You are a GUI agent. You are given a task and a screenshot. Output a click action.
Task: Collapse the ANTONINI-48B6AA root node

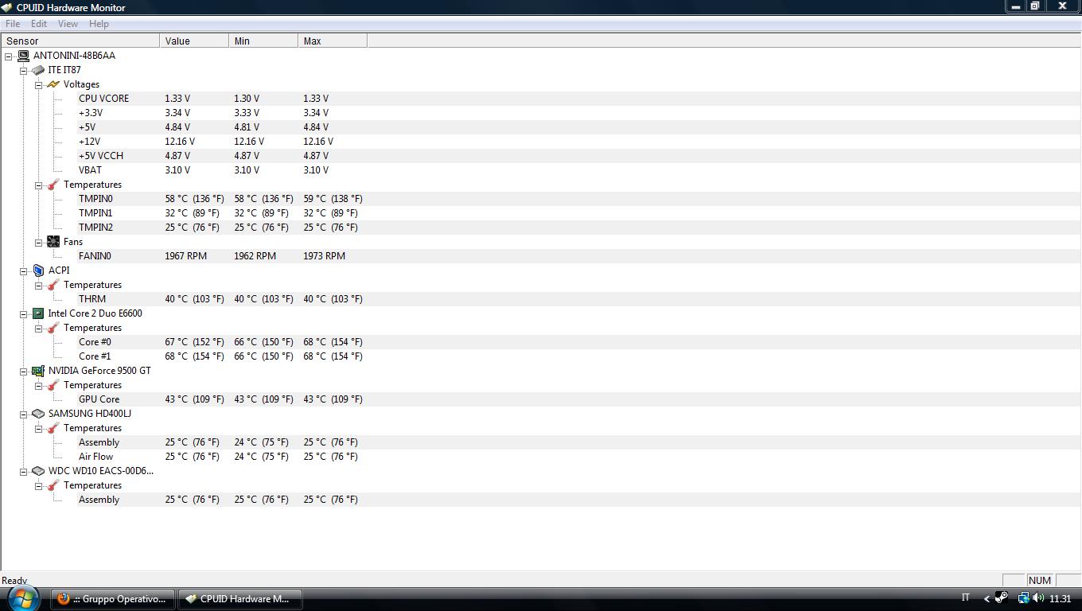9,56
